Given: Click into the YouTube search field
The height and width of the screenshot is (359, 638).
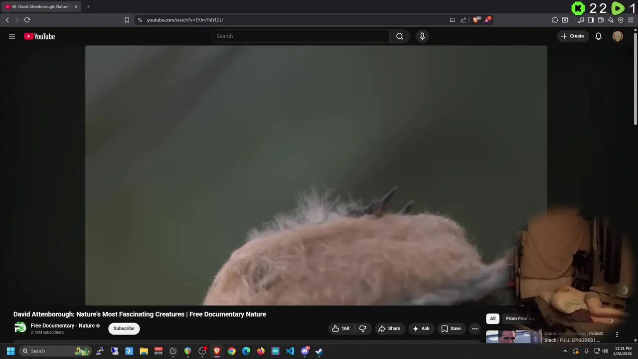Looking at the screenshot, I should [x=301, y=36].
